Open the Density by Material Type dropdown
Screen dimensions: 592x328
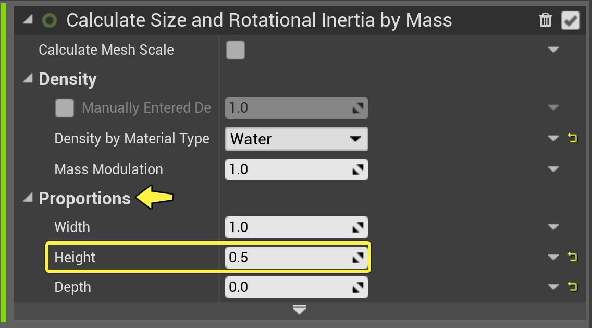tap(297, 139)
